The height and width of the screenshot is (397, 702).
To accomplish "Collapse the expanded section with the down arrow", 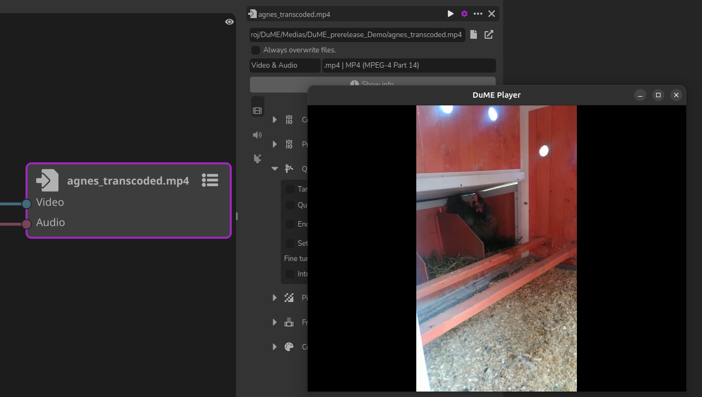I will (275, 169).
